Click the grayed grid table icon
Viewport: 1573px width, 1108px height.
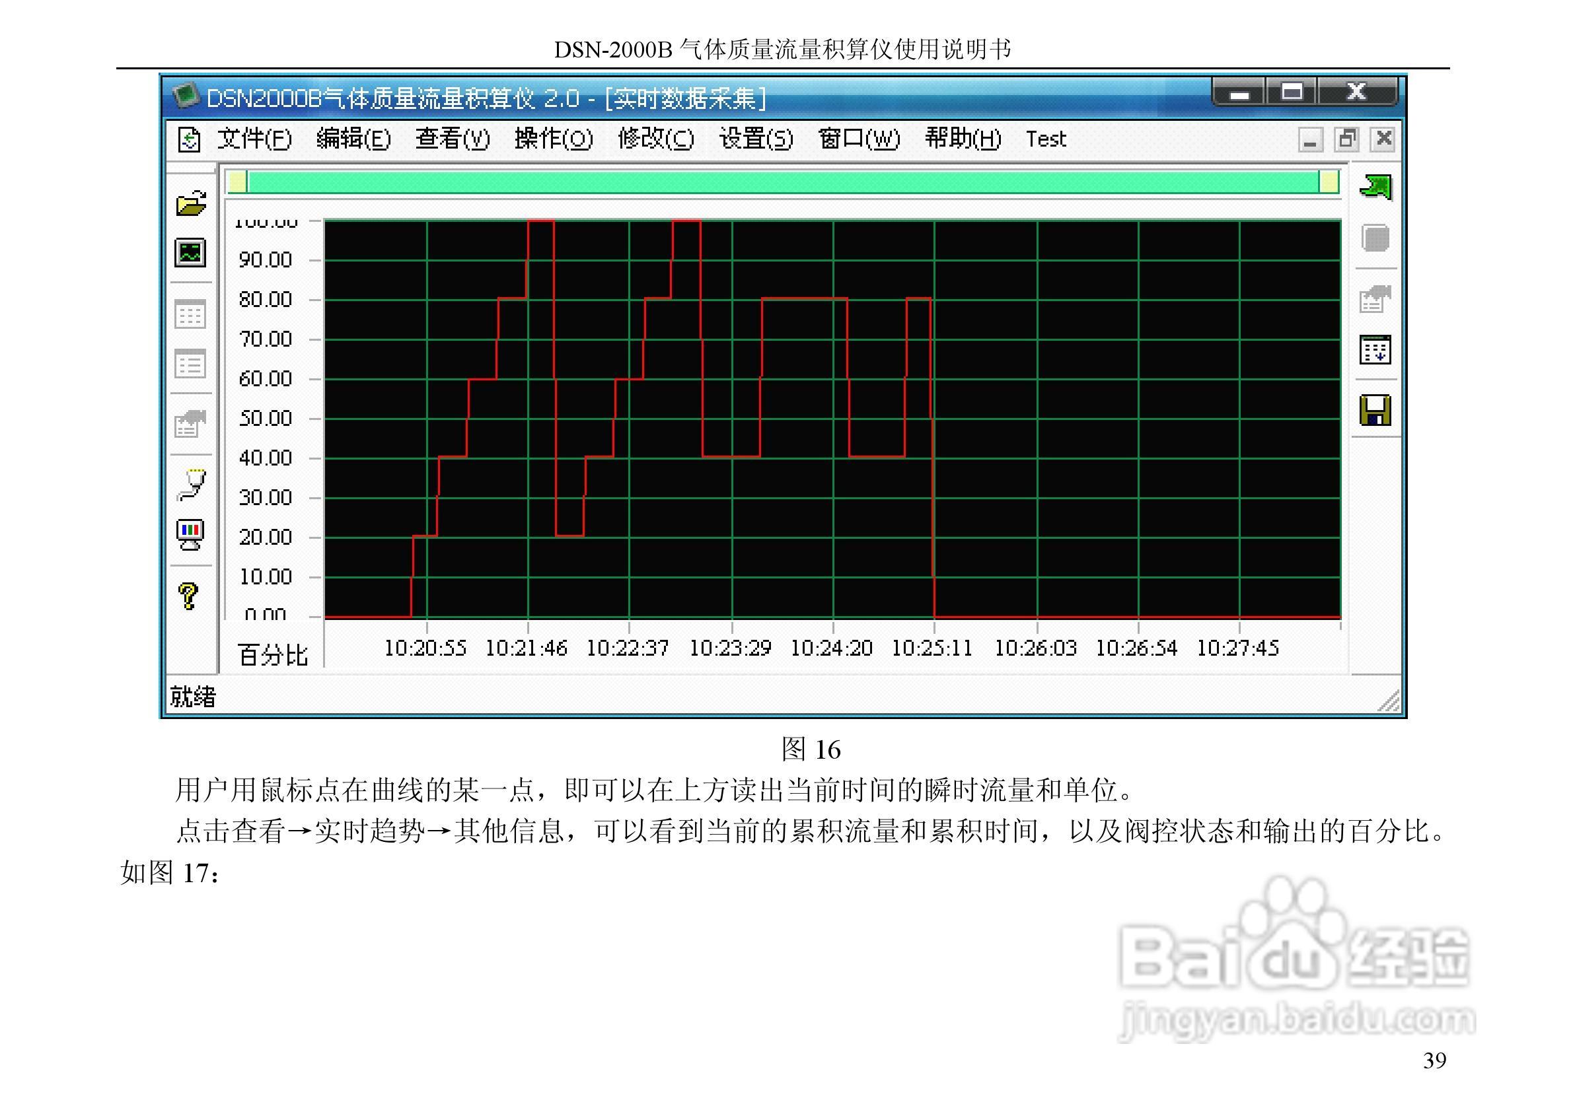[x=190, y=314]
